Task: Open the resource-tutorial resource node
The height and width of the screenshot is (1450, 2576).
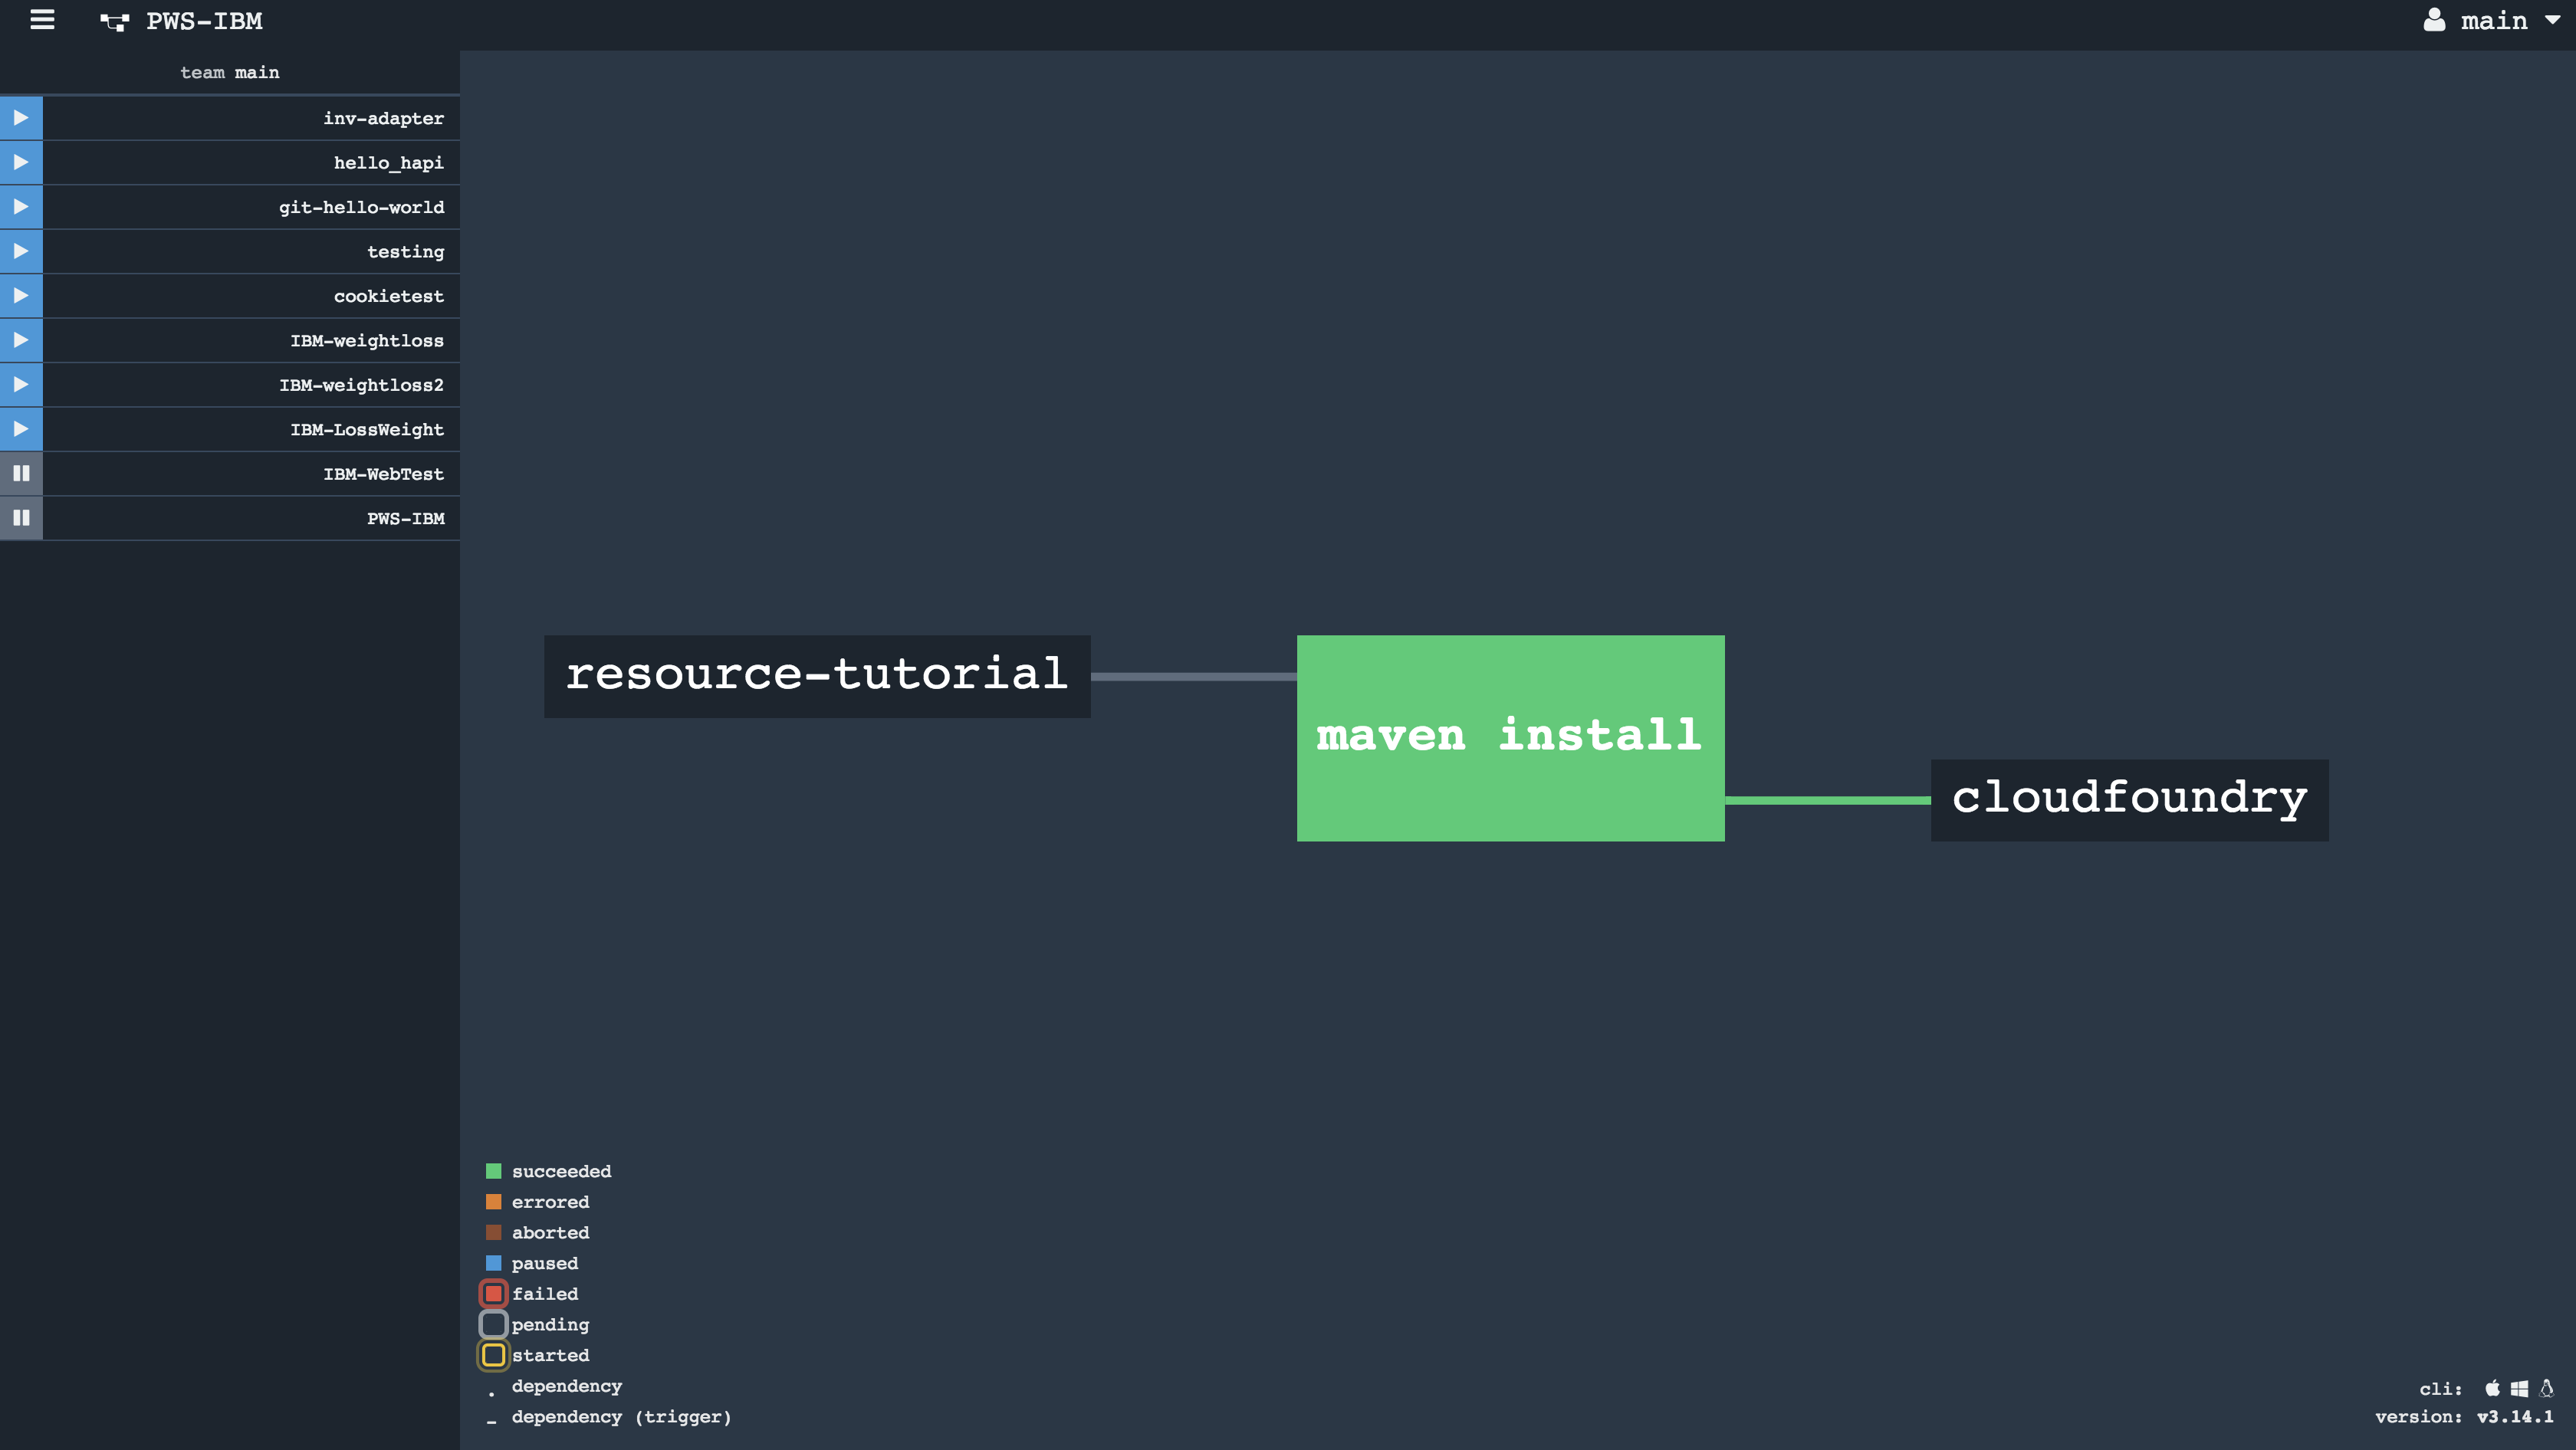Action: click(x=816, y=675)
